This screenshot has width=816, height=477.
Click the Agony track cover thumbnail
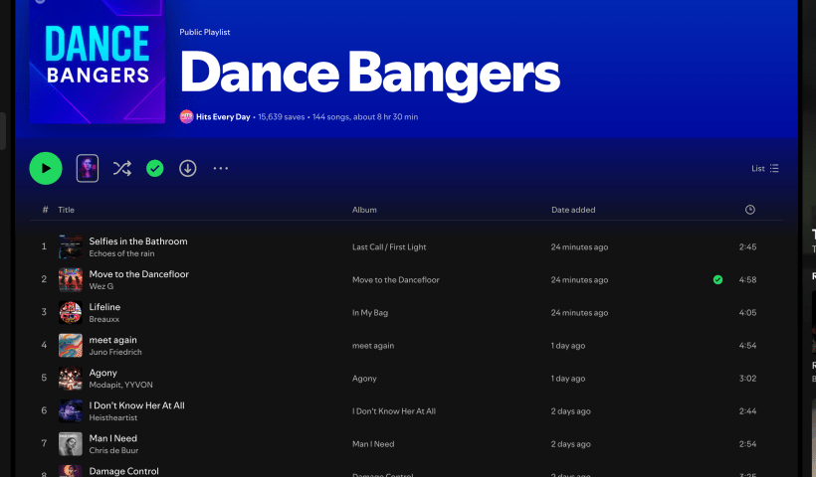click(x=71, y=378)
